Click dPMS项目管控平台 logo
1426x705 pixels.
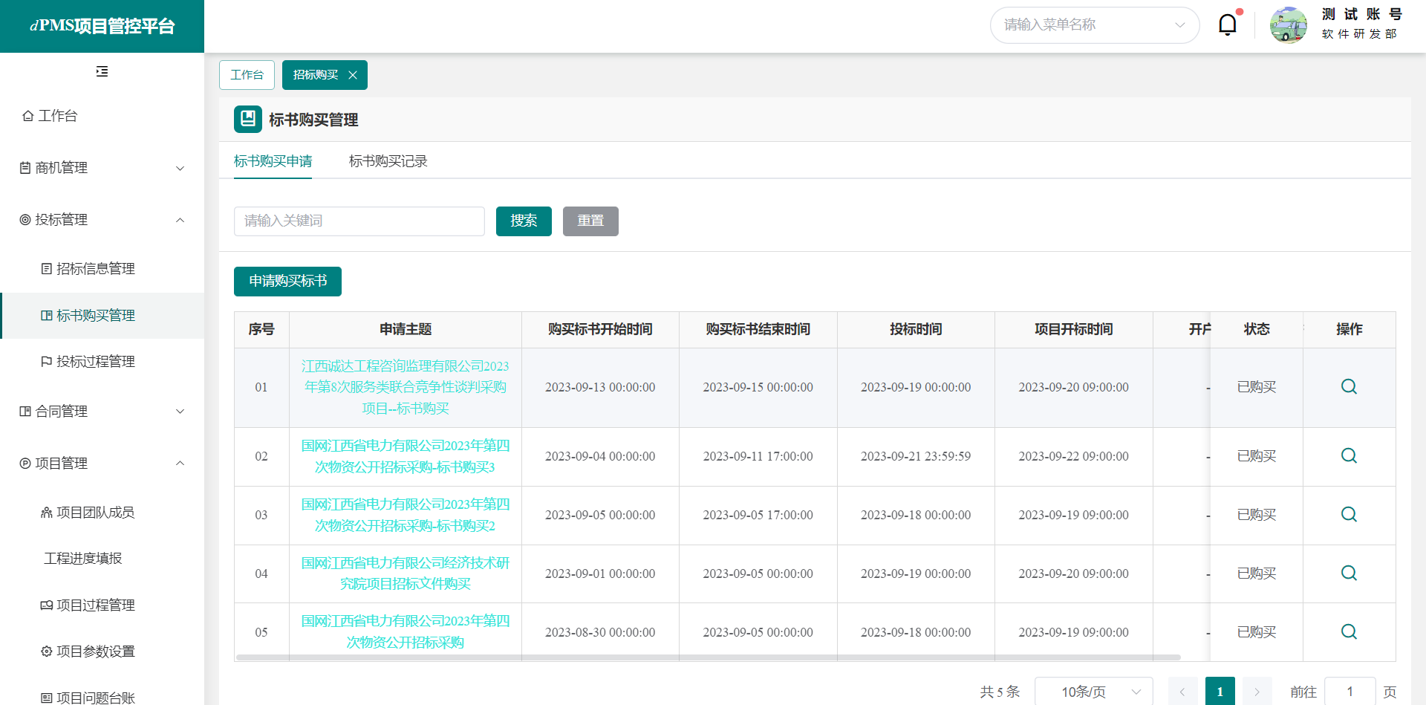coord(102,26)
